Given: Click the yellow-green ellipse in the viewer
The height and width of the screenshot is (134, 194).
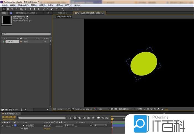Looking at the screenshot, I should [x=144, y=63].
